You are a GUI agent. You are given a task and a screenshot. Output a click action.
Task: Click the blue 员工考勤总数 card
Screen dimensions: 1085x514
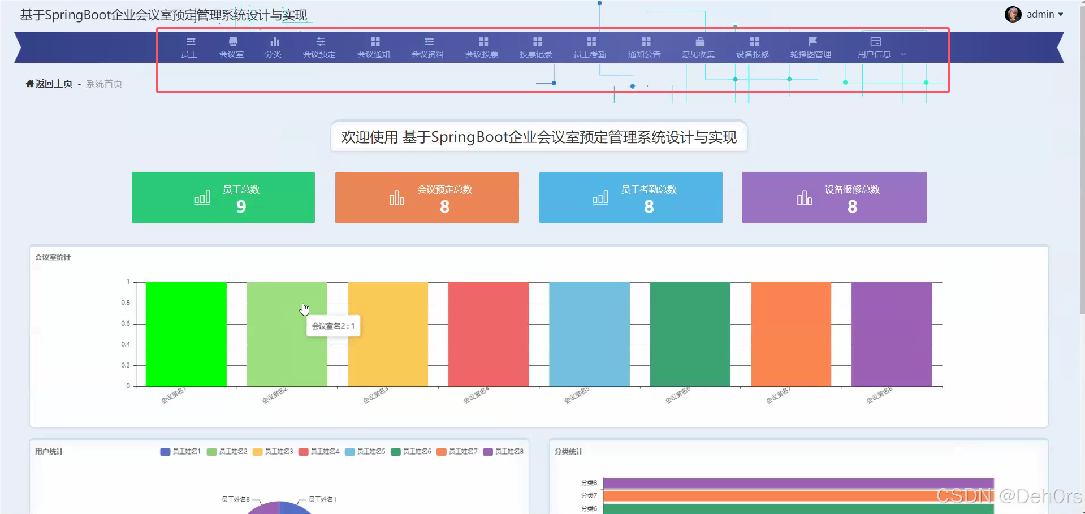631,197
